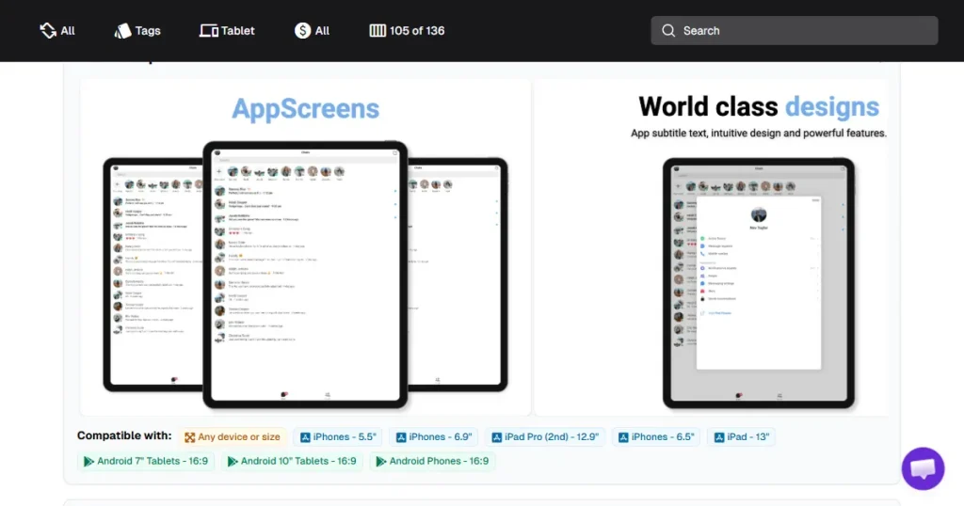Image resolution: width=964 pixels, height=506 pixels.
Task: Select iPad - 13" tag
Action: (742, 437)
